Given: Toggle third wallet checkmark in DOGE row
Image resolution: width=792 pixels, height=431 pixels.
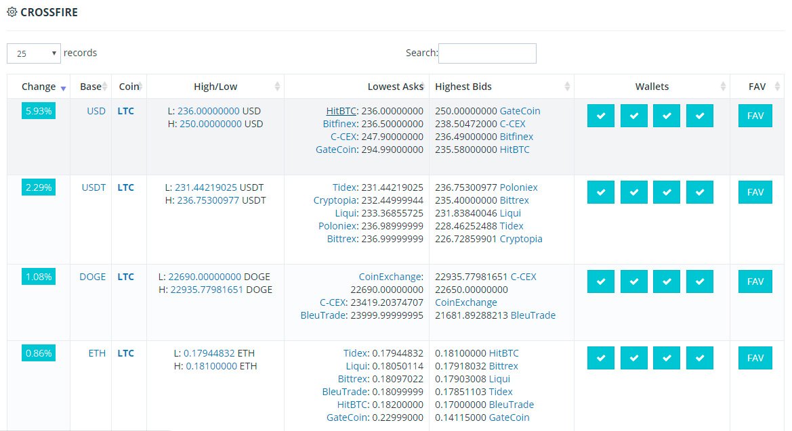Looking at the screenshot, I should point(667,281).
